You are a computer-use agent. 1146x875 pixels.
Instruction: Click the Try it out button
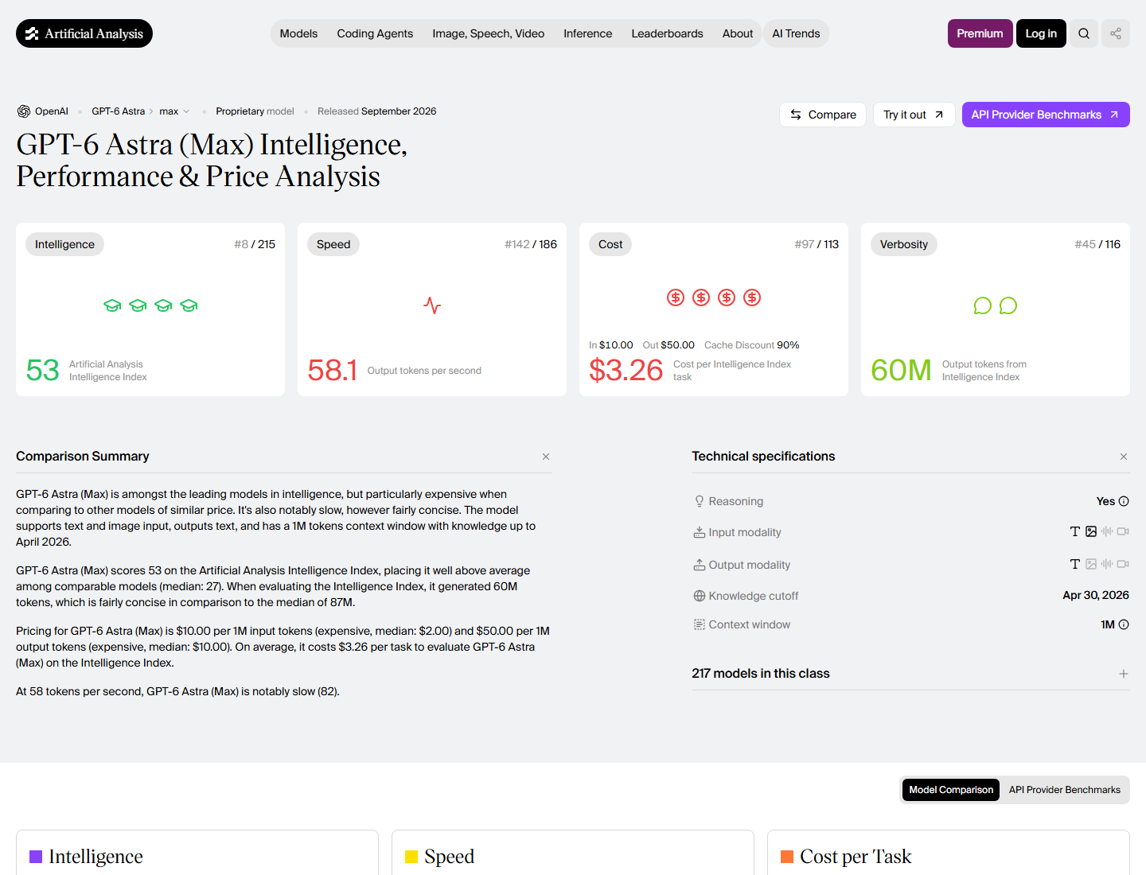(914, 115)
